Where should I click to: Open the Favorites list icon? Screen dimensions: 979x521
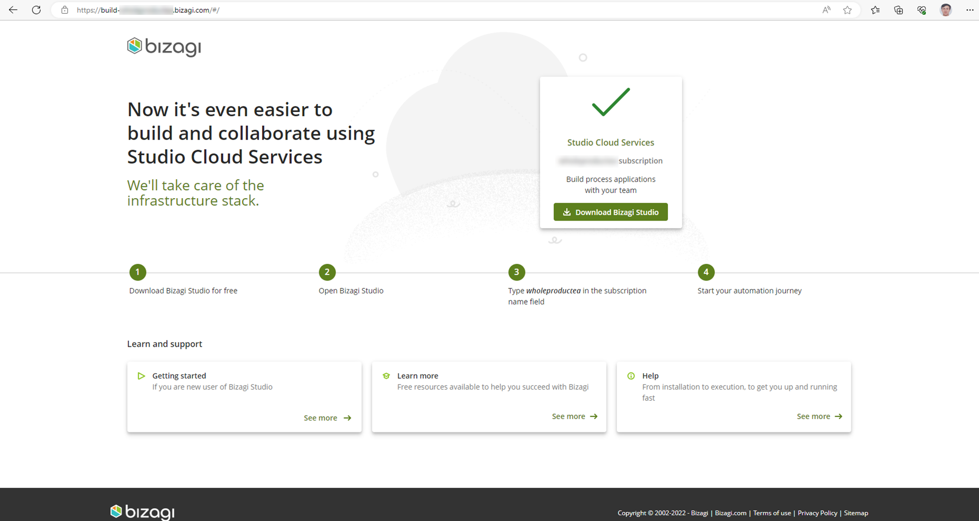pyautogui.click(x=875, y=10)
